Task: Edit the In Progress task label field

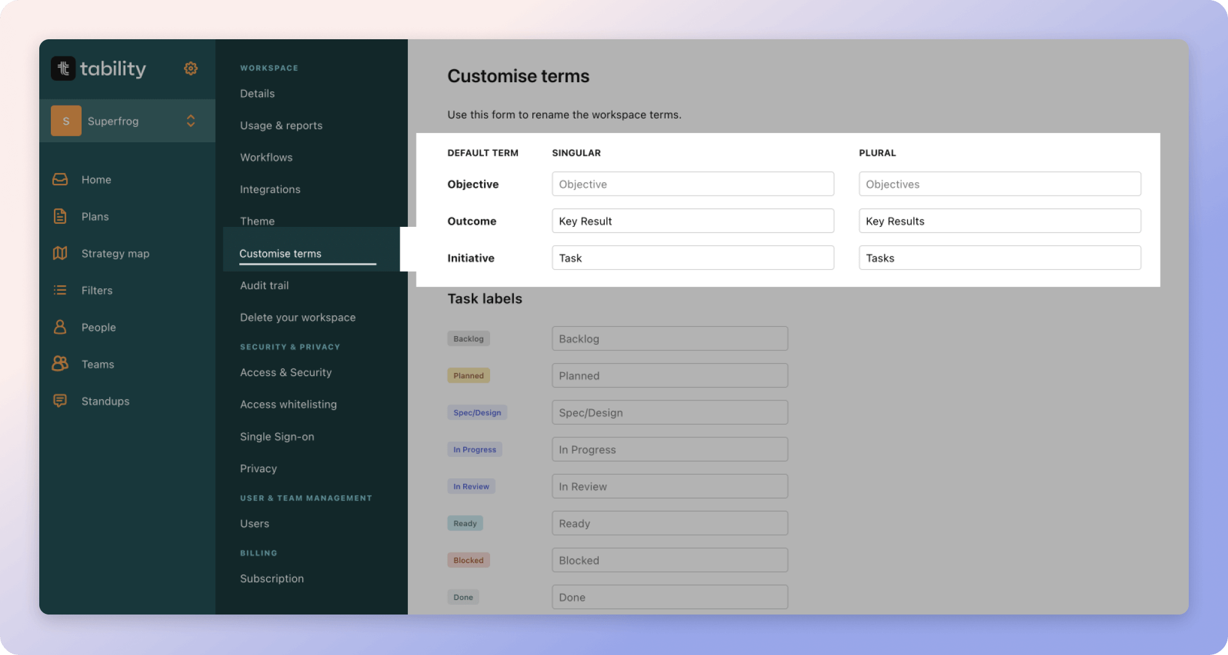Action: [669, 450]
